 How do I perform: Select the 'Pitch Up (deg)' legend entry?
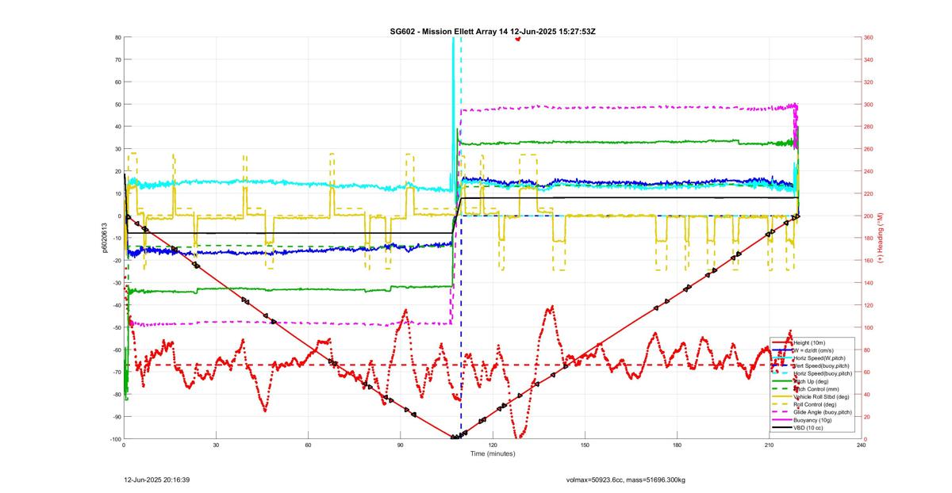811,381
